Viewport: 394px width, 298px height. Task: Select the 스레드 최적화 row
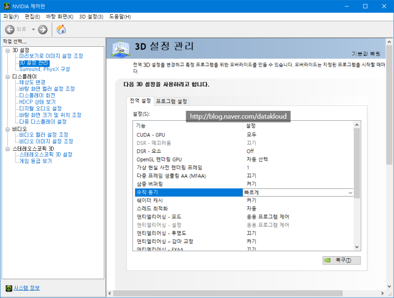click(244, 208)
